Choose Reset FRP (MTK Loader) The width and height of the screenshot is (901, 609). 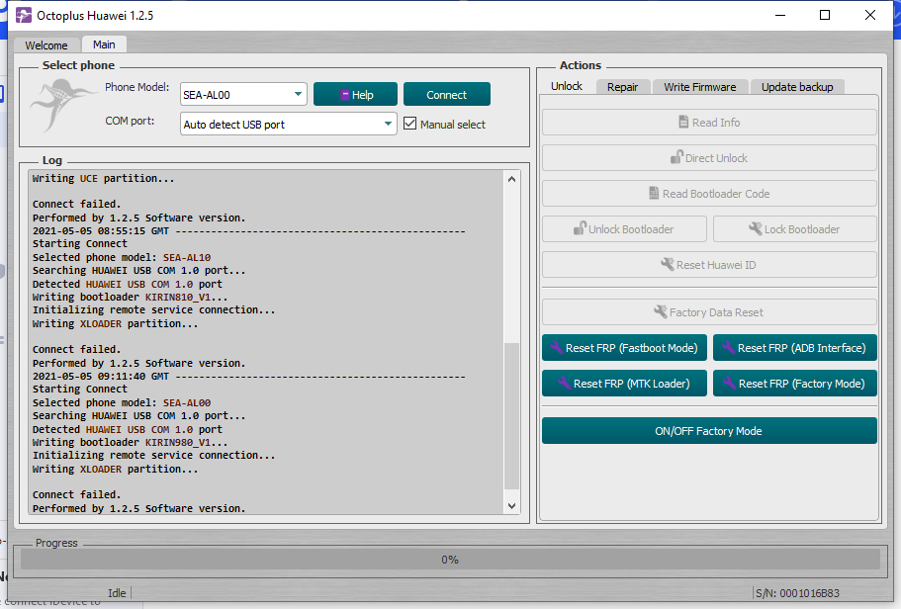click(x=624, y=384)
